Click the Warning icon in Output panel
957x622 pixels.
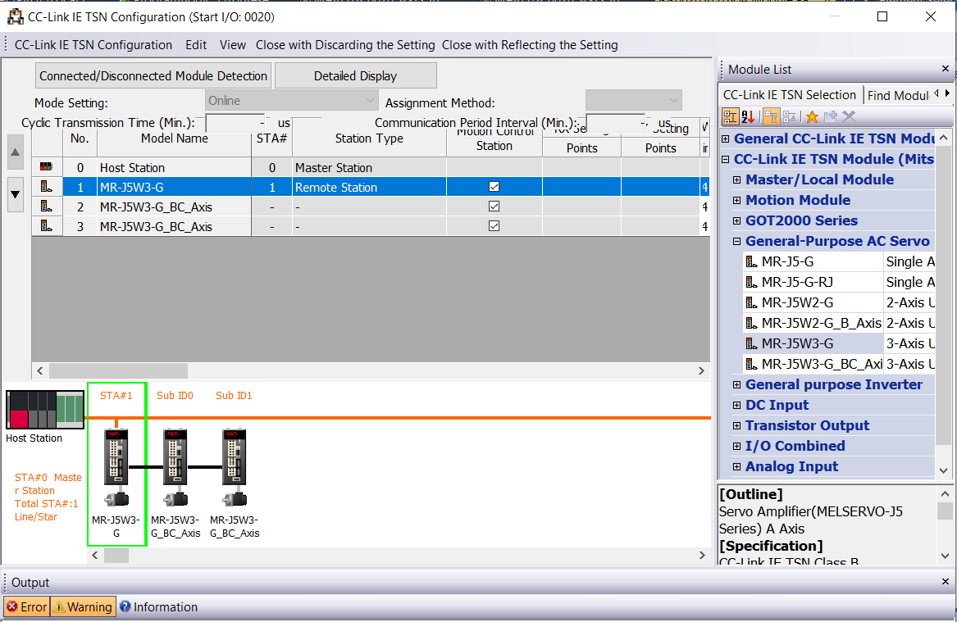(x=59, y=606)
